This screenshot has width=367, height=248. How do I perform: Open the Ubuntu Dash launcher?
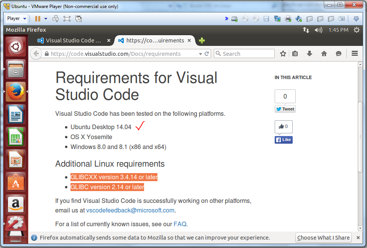pyautogui.click(x=16, y=47)
